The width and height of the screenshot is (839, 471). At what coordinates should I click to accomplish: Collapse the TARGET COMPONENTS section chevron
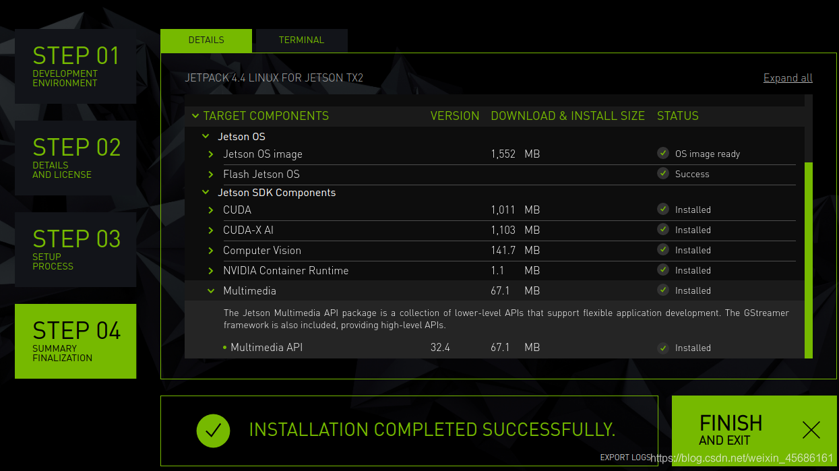(195, 116)
